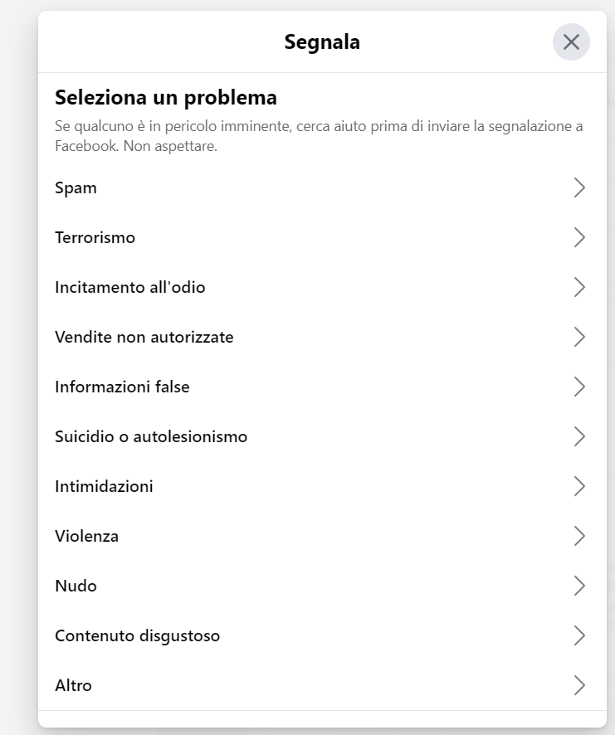Image resolution: width=615 pixels, height=735 pixels.
Task: Select Informazioni false option
Action: click(121, 387)
